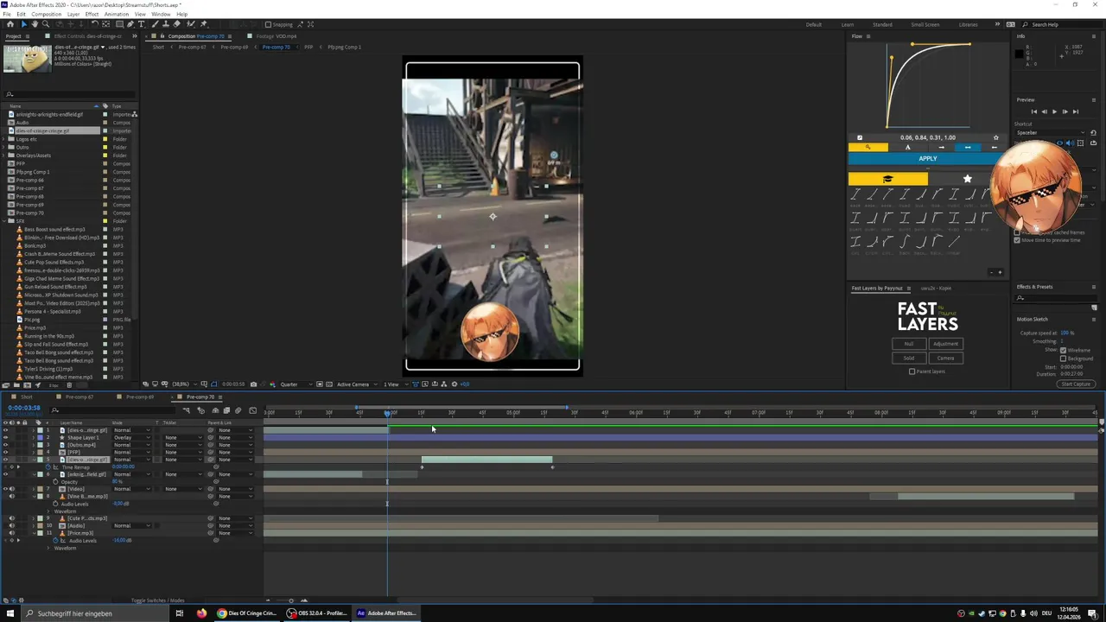The height and width of the screenshot is (622, 1106).
Task: Open the 1 View layout dropdown
Action: tap(394, 384)
